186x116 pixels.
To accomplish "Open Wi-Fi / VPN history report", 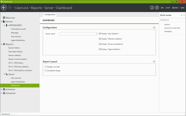I will tap(16, 63).
